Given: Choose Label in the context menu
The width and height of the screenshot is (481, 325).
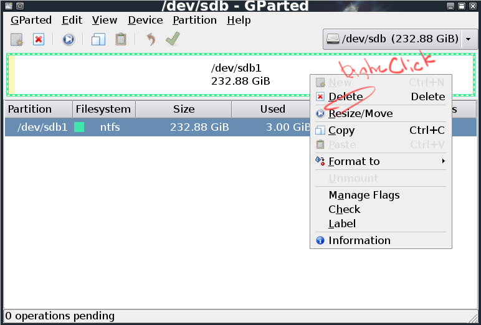Looking at the screenshot, I should [381, 224].
